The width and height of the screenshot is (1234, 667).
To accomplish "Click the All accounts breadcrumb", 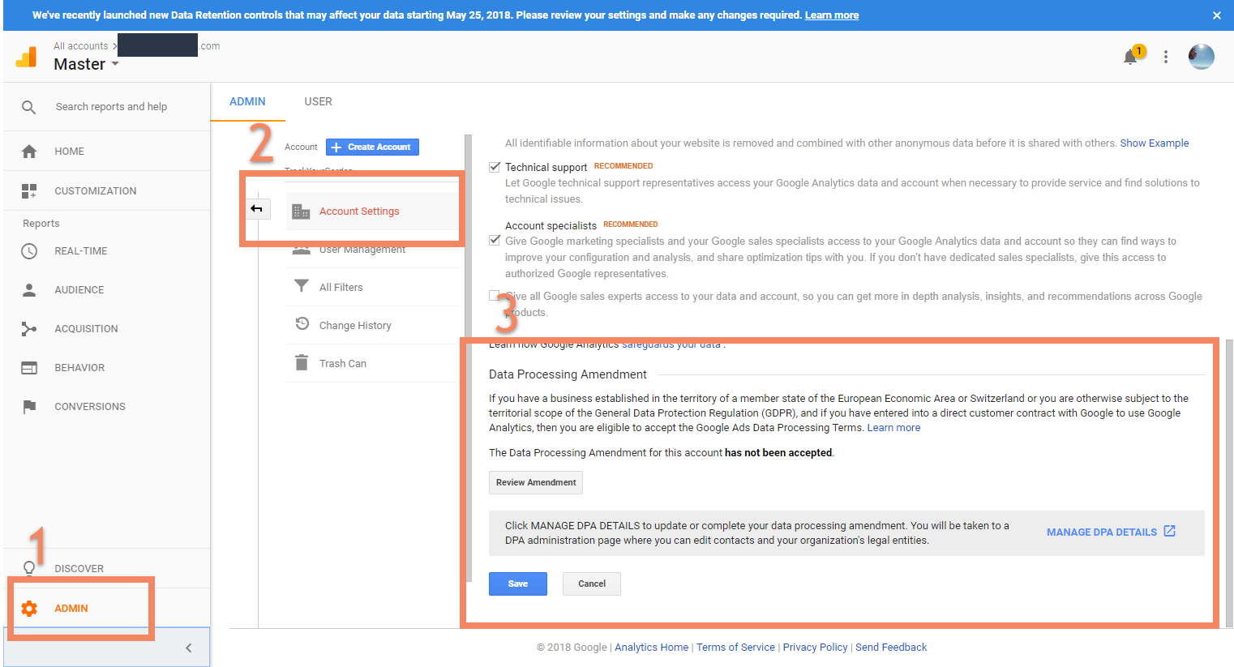I will 80,46.
